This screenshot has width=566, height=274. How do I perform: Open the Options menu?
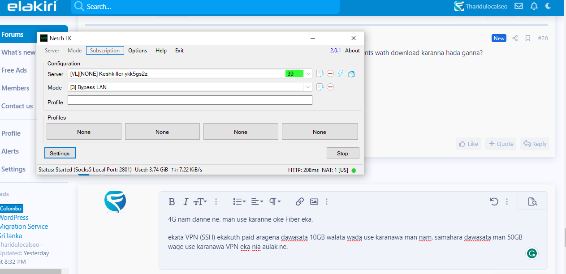[138, 51]
